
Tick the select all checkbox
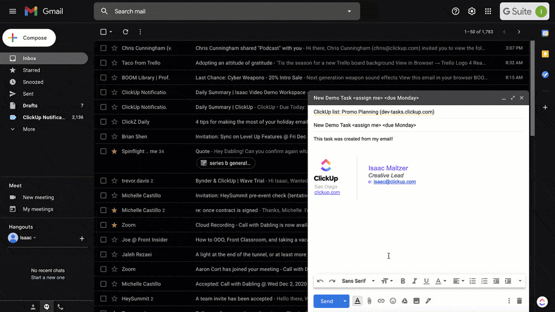point(103,32)
